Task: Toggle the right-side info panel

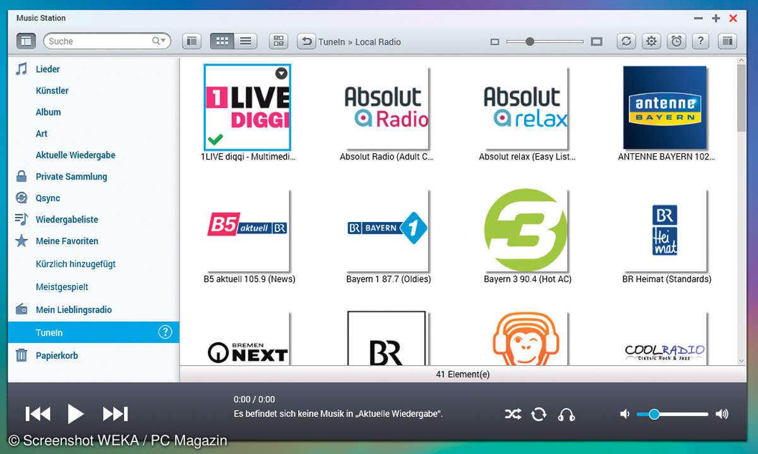Action: click(727, 41)
